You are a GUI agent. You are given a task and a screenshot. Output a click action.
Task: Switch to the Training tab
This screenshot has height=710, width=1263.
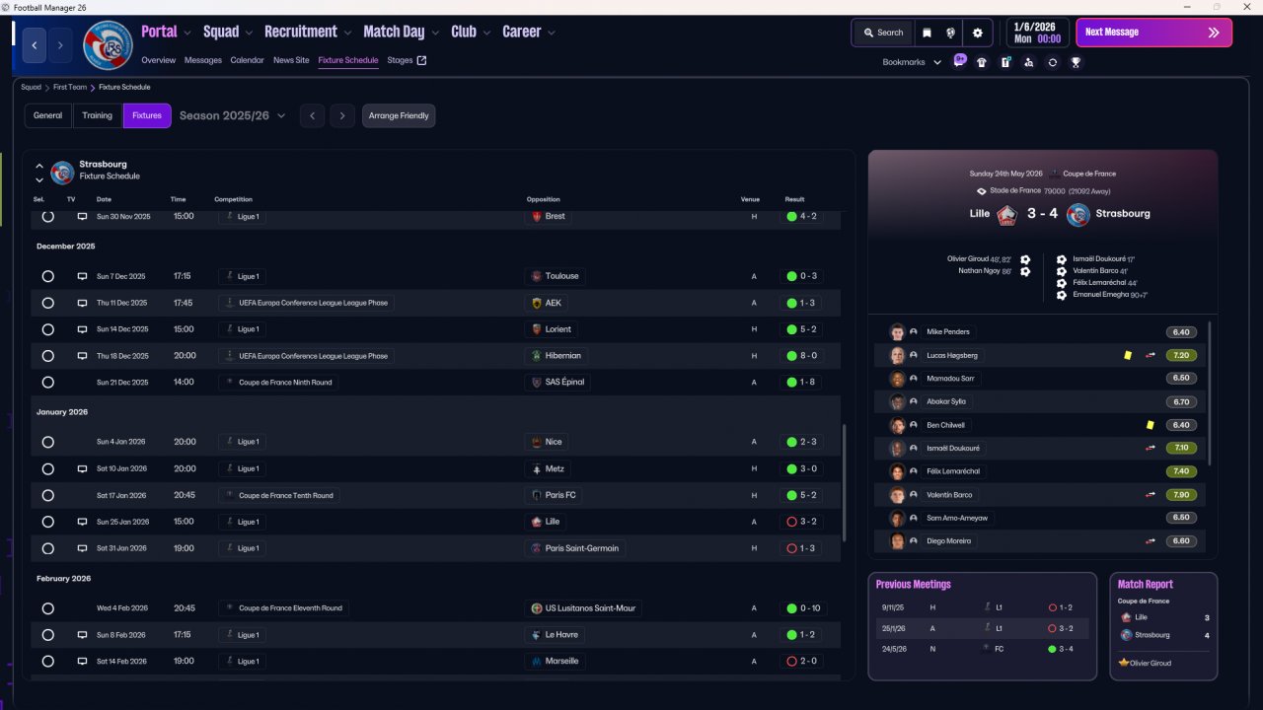[97, 116]
